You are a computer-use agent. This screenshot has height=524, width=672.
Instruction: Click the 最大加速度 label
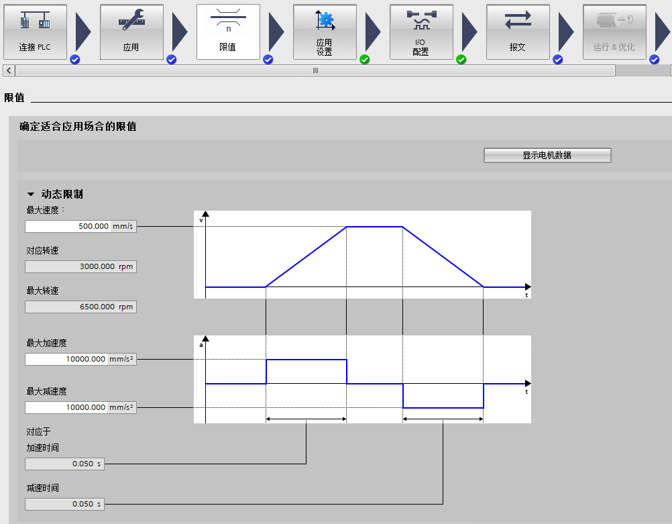point(47,343)
